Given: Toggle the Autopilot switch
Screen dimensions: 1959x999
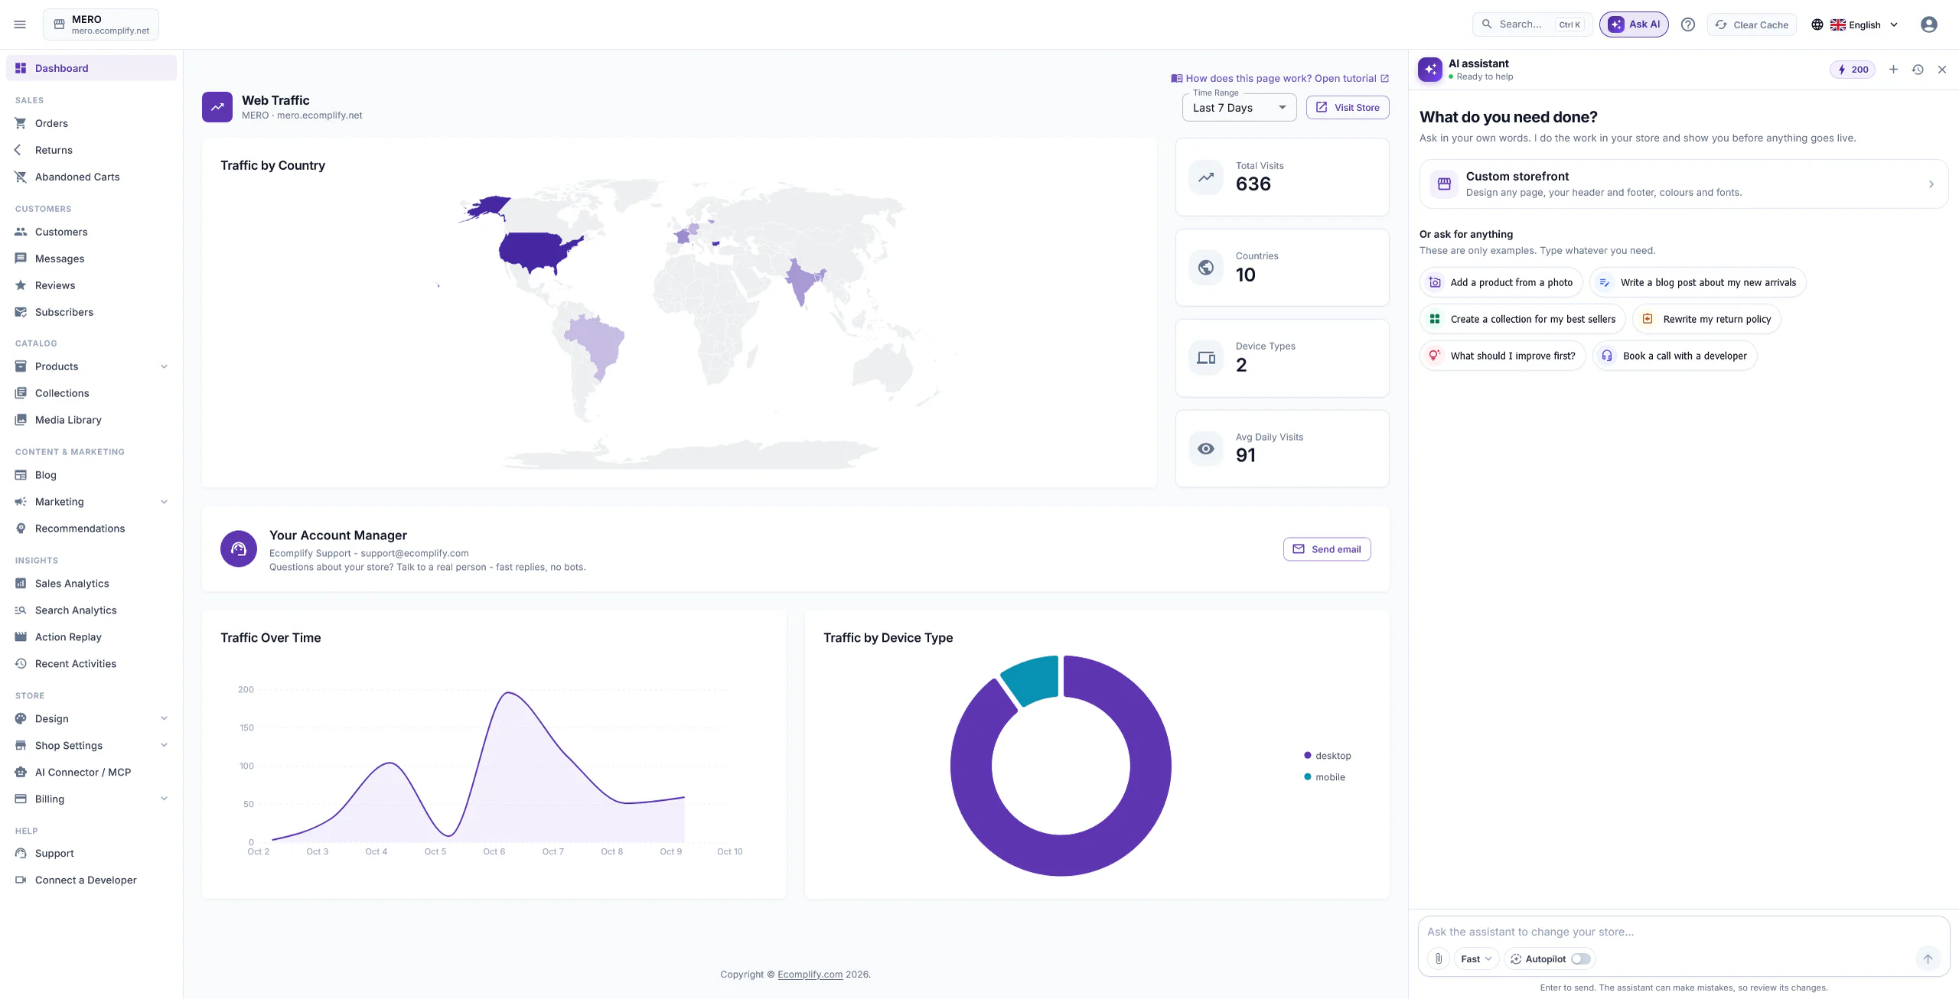Looking at the screenshot, I should (x=1580, y=958).
